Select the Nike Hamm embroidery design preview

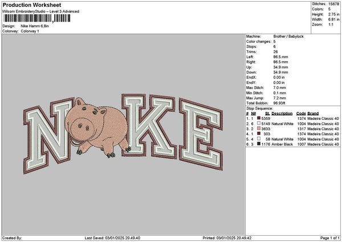pos(123,134)
